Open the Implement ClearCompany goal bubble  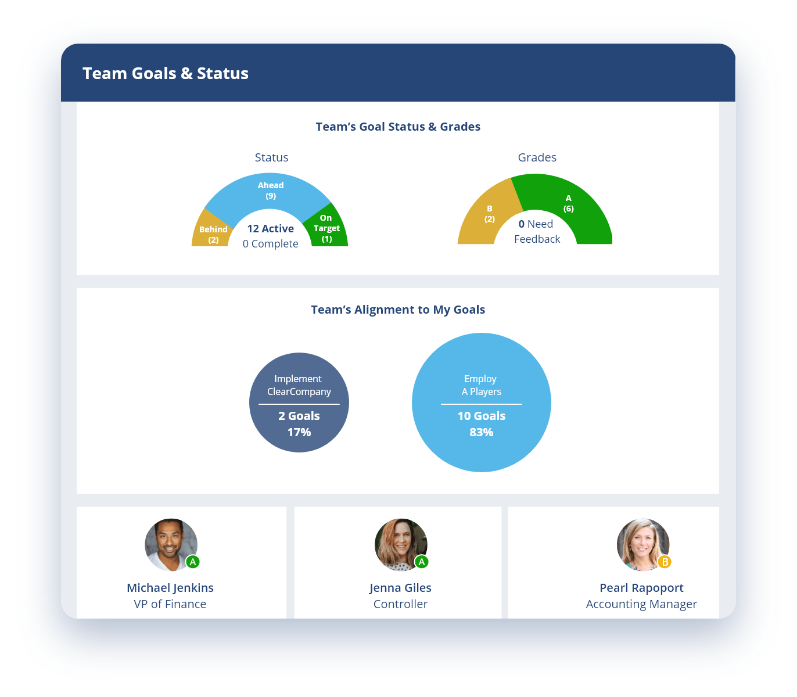299,403
